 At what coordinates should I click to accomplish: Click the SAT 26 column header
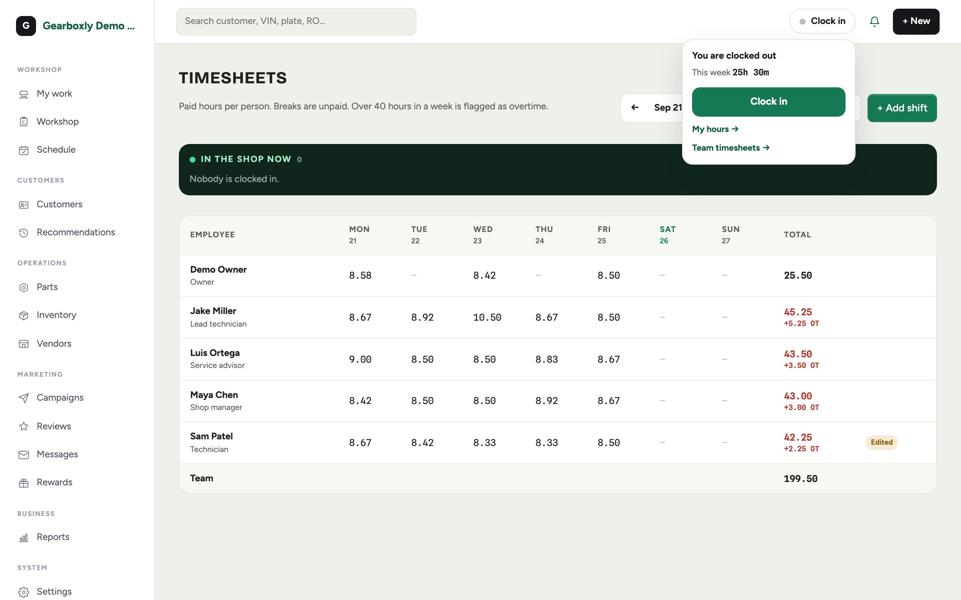point(668,235)
